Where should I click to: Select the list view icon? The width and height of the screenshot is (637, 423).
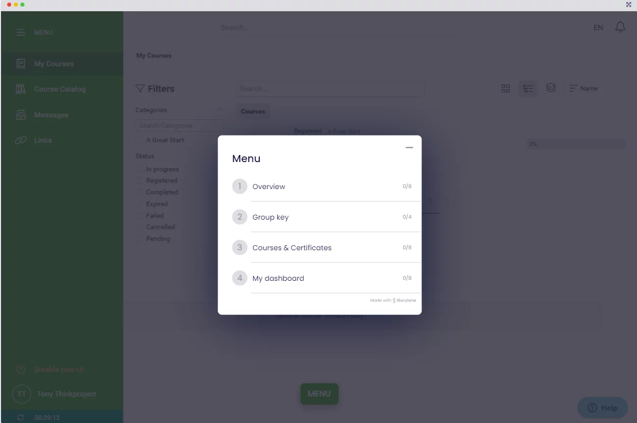[x=528, y=89]
